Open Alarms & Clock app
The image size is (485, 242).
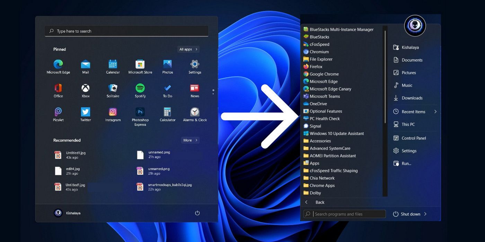click(x=195, y=112)
